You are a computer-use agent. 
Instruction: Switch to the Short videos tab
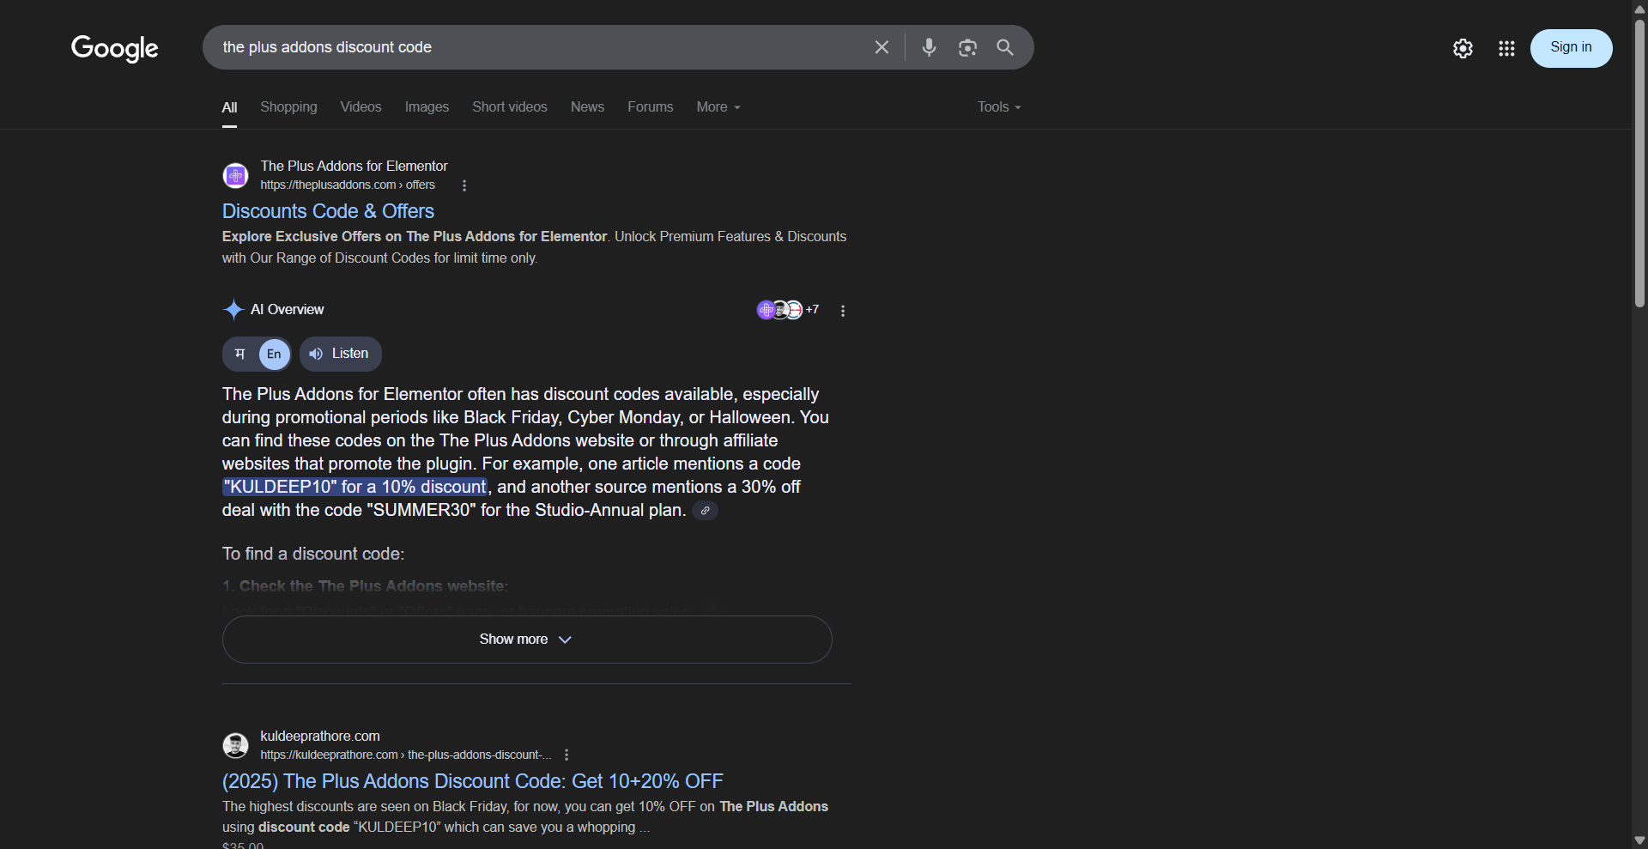click(510, 107)
